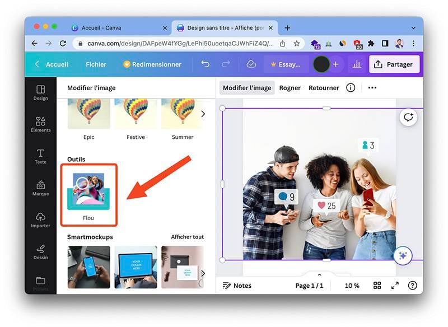Expand the page list chevron above Notes bar
Screen dimensions: 448x327
319,275
